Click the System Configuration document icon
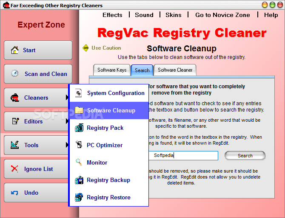 [x=79, y=93]
